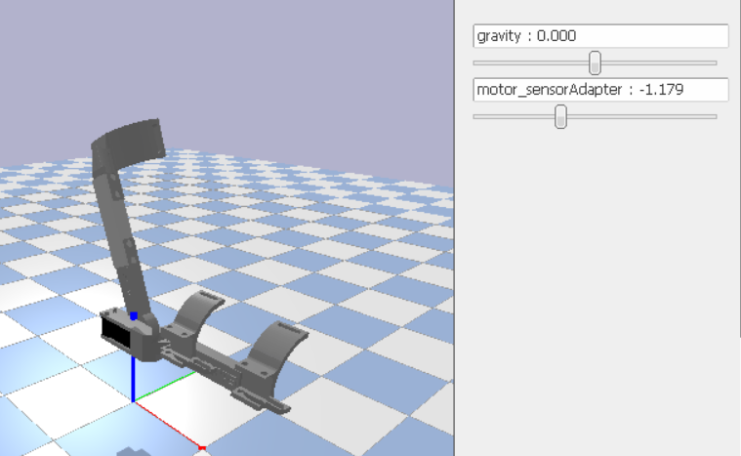741x456 pixels.
Task: Click the blue vertical Z axis line
Action: tap(134, 380)
